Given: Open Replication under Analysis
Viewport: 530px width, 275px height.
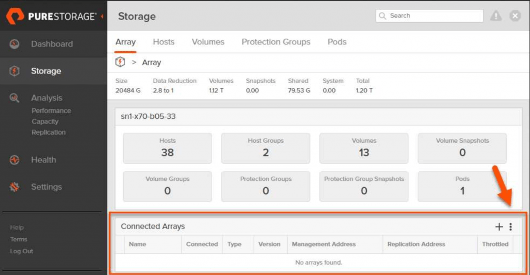Looking at the screenshot, I should pyautogui.click(x=49, y=132).
